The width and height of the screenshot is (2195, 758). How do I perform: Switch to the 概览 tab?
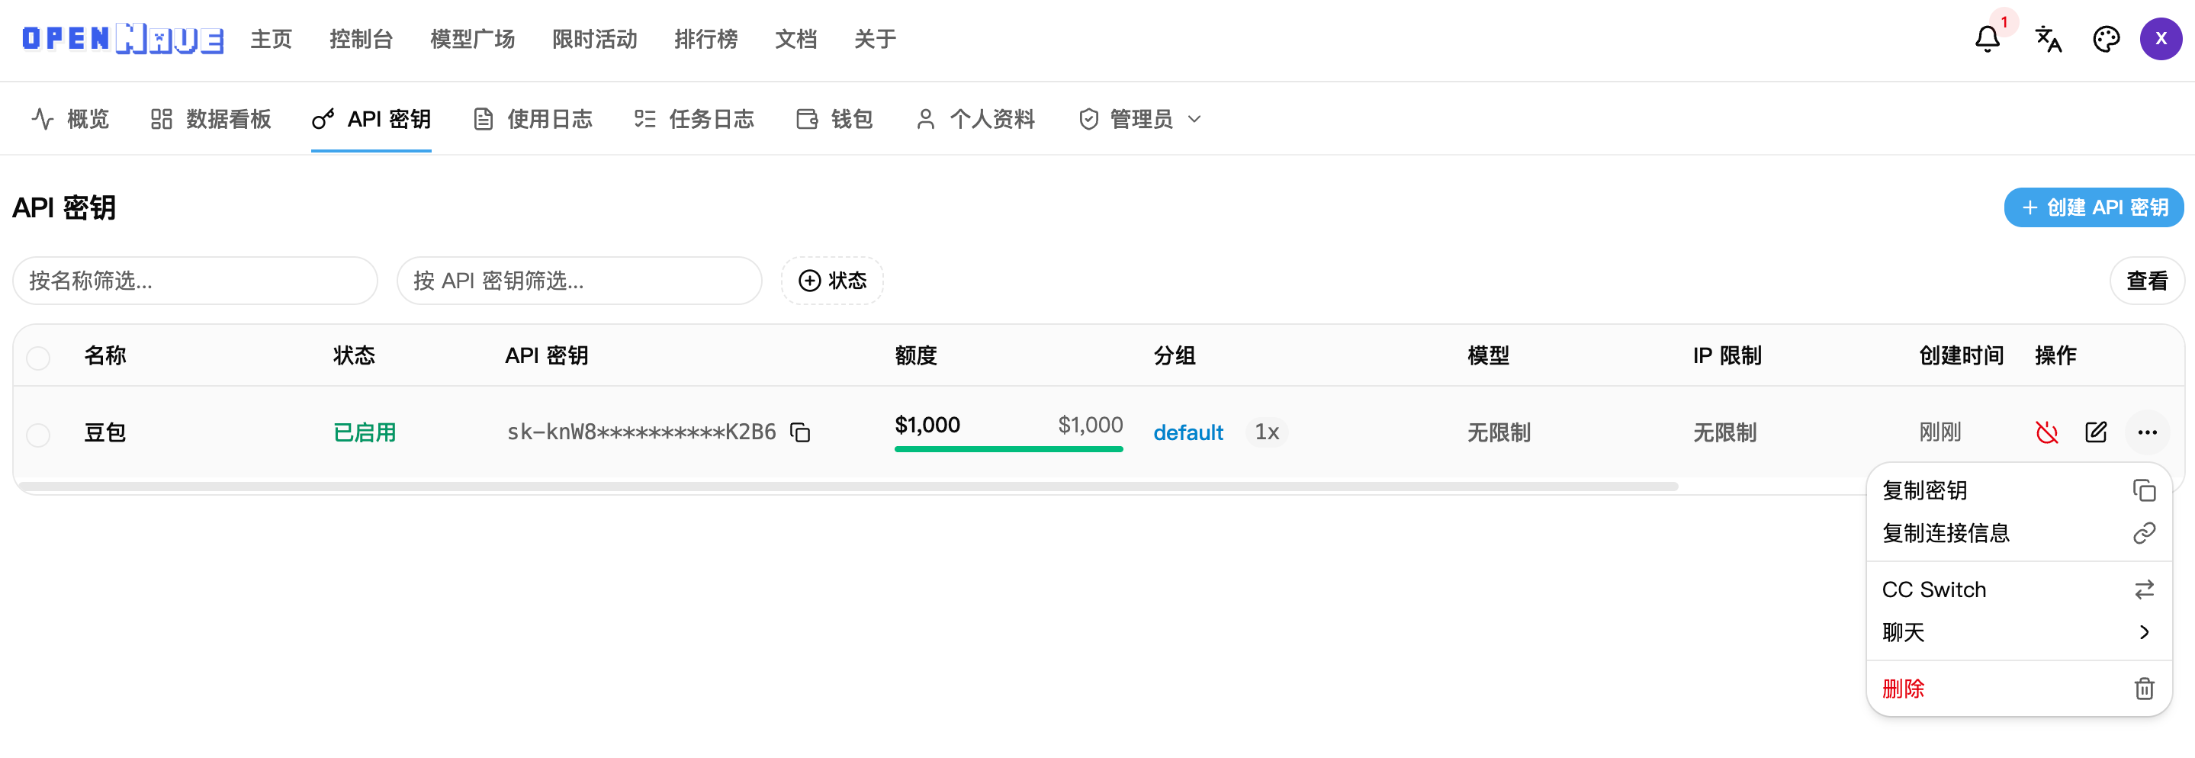[x=70, y=119]
